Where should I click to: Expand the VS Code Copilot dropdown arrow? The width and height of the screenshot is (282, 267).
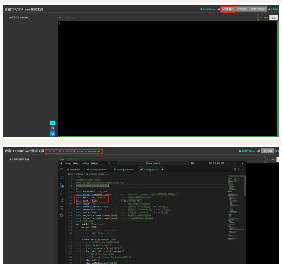pyautogui.click(x=195, y=163)
